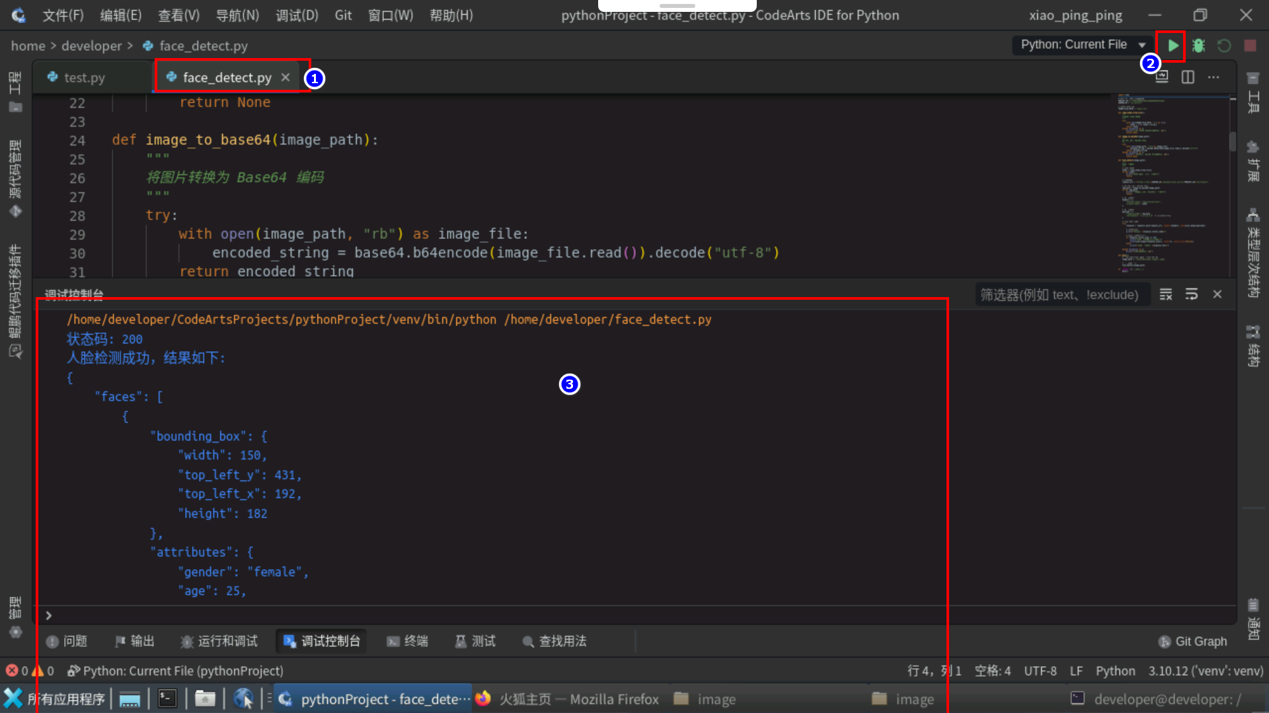The height and width of the screenshot is (713, 1269).
Task: Click the developer breadcrumb link
Action: coord(92,46)
